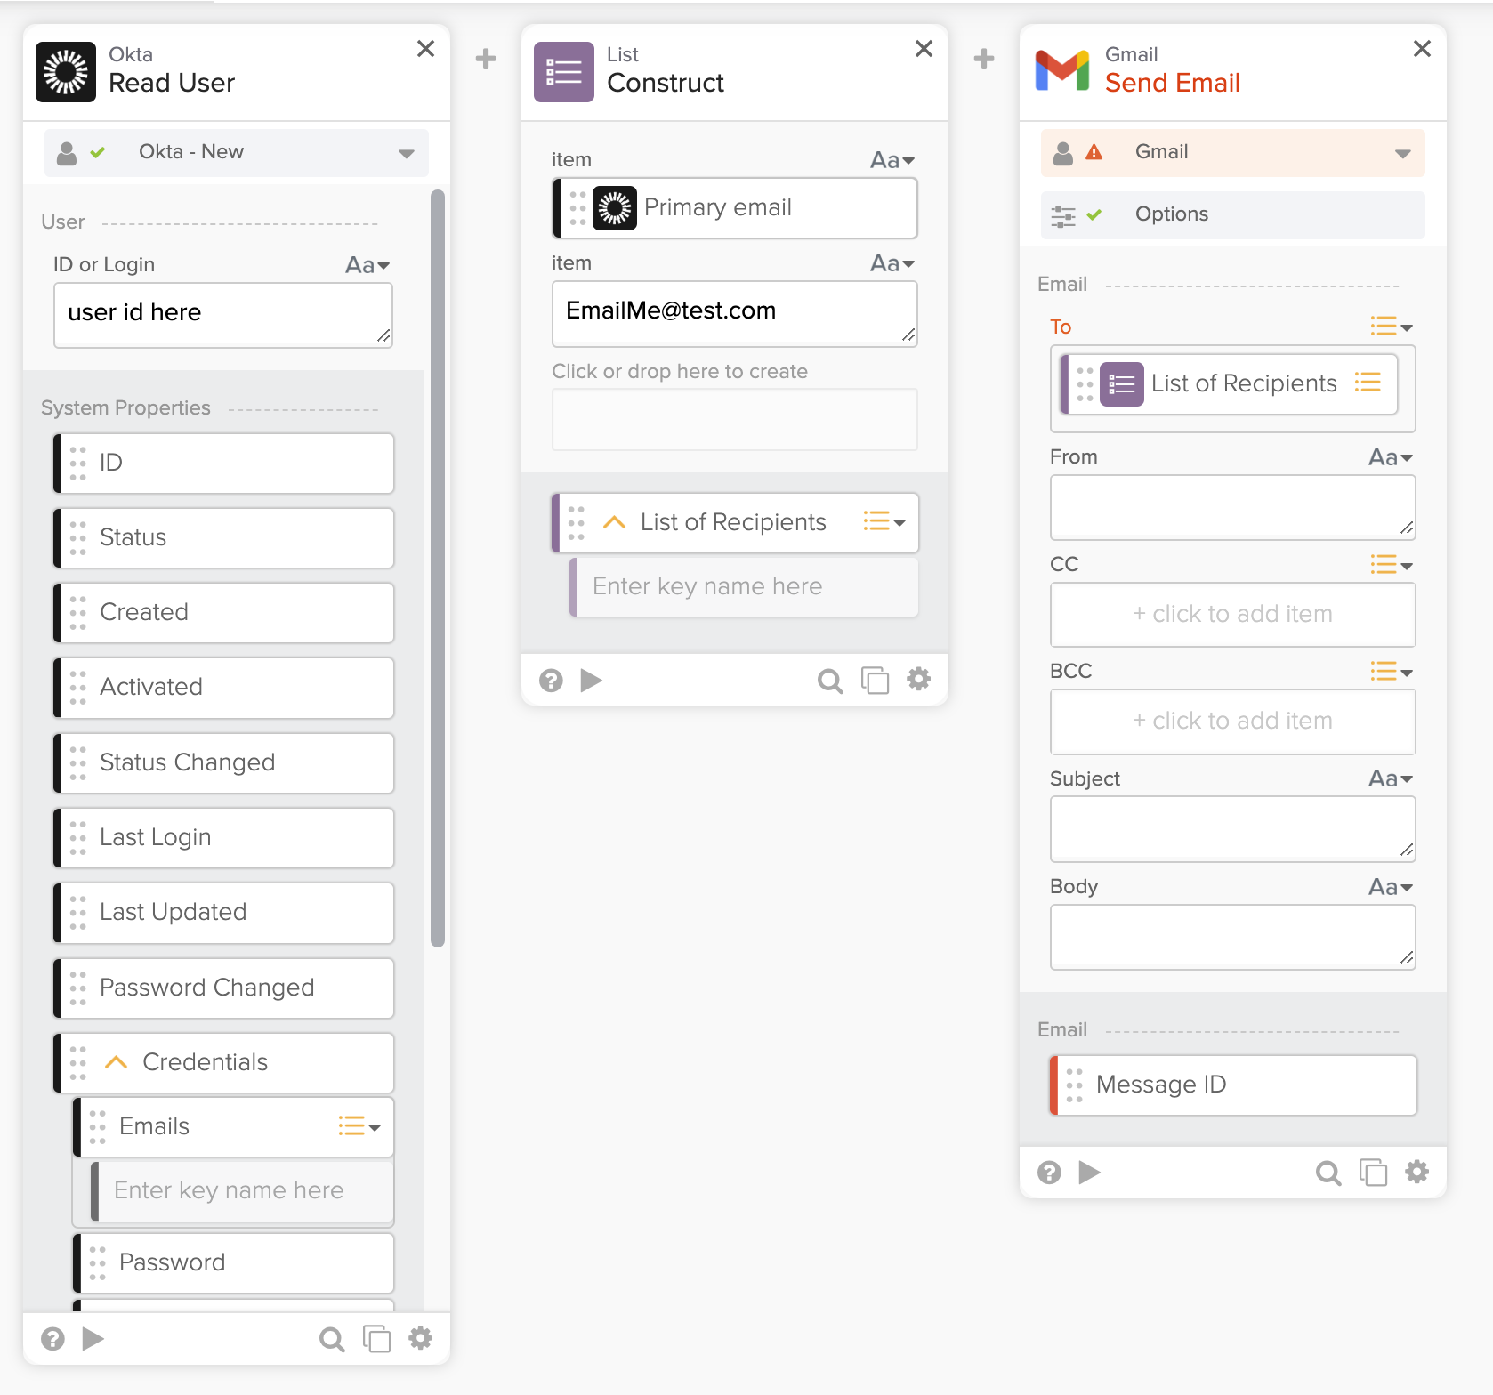This screenshot has width=1493, height=1395.
Task: Select the Created output field
Action: click(x=224, y=613)
